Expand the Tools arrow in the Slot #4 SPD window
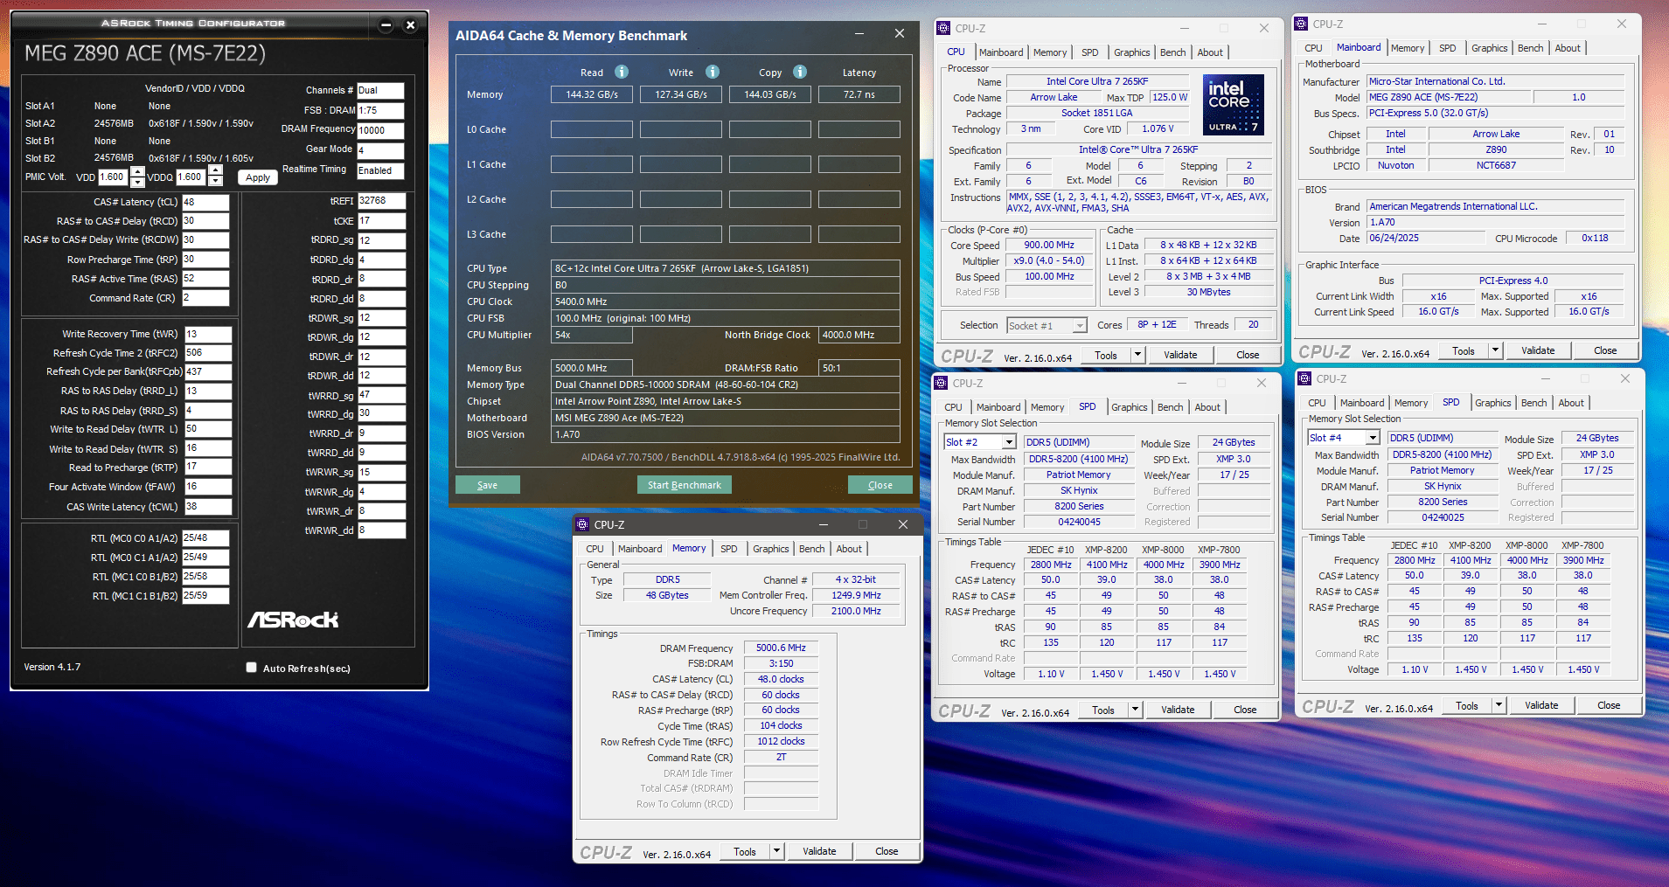 pyautogui.click(x=1499, y=705)
